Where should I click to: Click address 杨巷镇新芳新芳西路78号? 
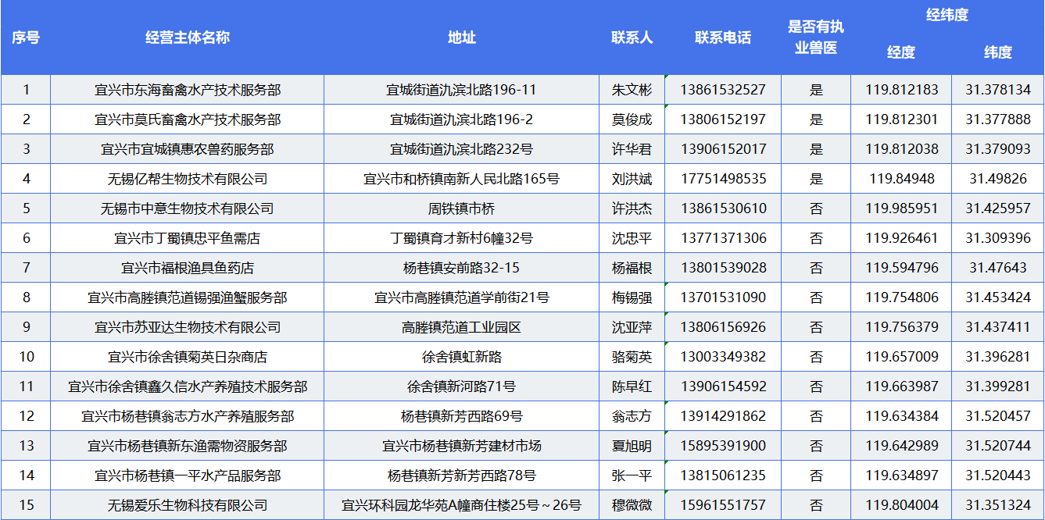pyautogui.click(x=462, y=475)
